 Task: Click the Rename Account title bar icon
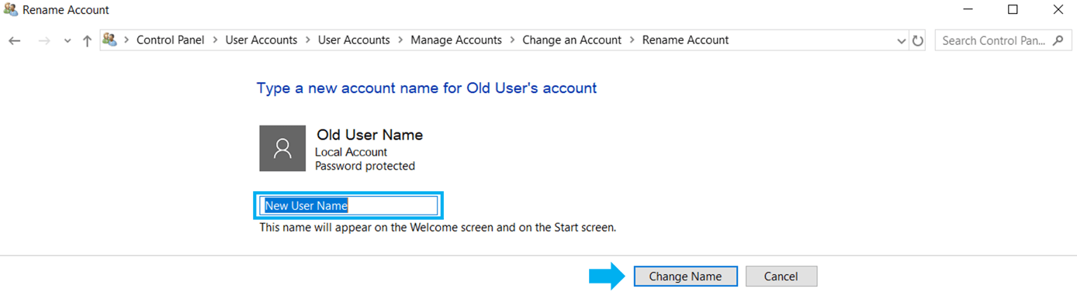tap(11, 10)
